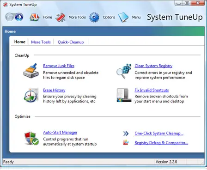Click the double chevron beside One-Click Cleanup

(126, 134)
